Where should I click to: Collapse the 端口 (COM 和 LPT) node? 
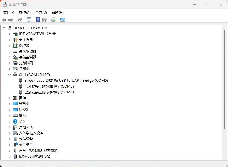pyautogui.click(x=9, y=75)
